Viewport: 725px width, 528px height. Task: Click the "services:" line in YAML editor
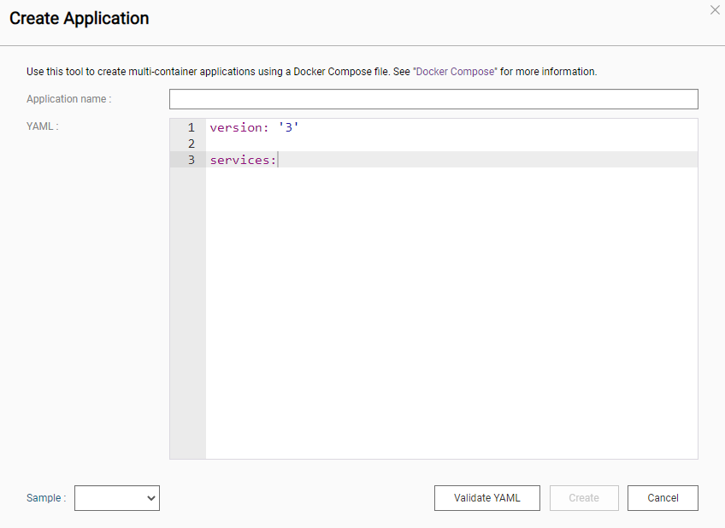click(x=243, y=160)
